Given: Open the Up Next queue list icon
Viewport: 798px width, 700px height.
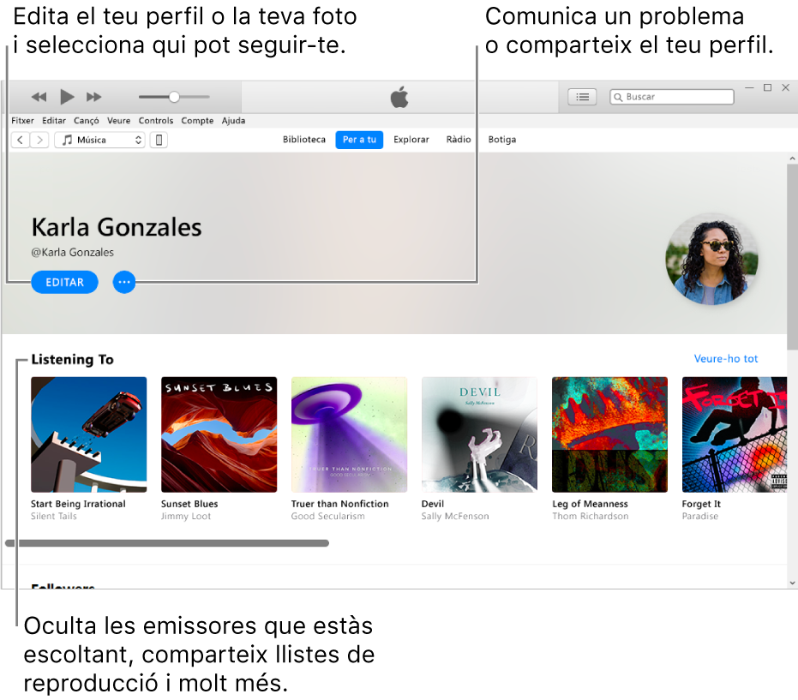Looking at the screenshot, I should [582, 96].
